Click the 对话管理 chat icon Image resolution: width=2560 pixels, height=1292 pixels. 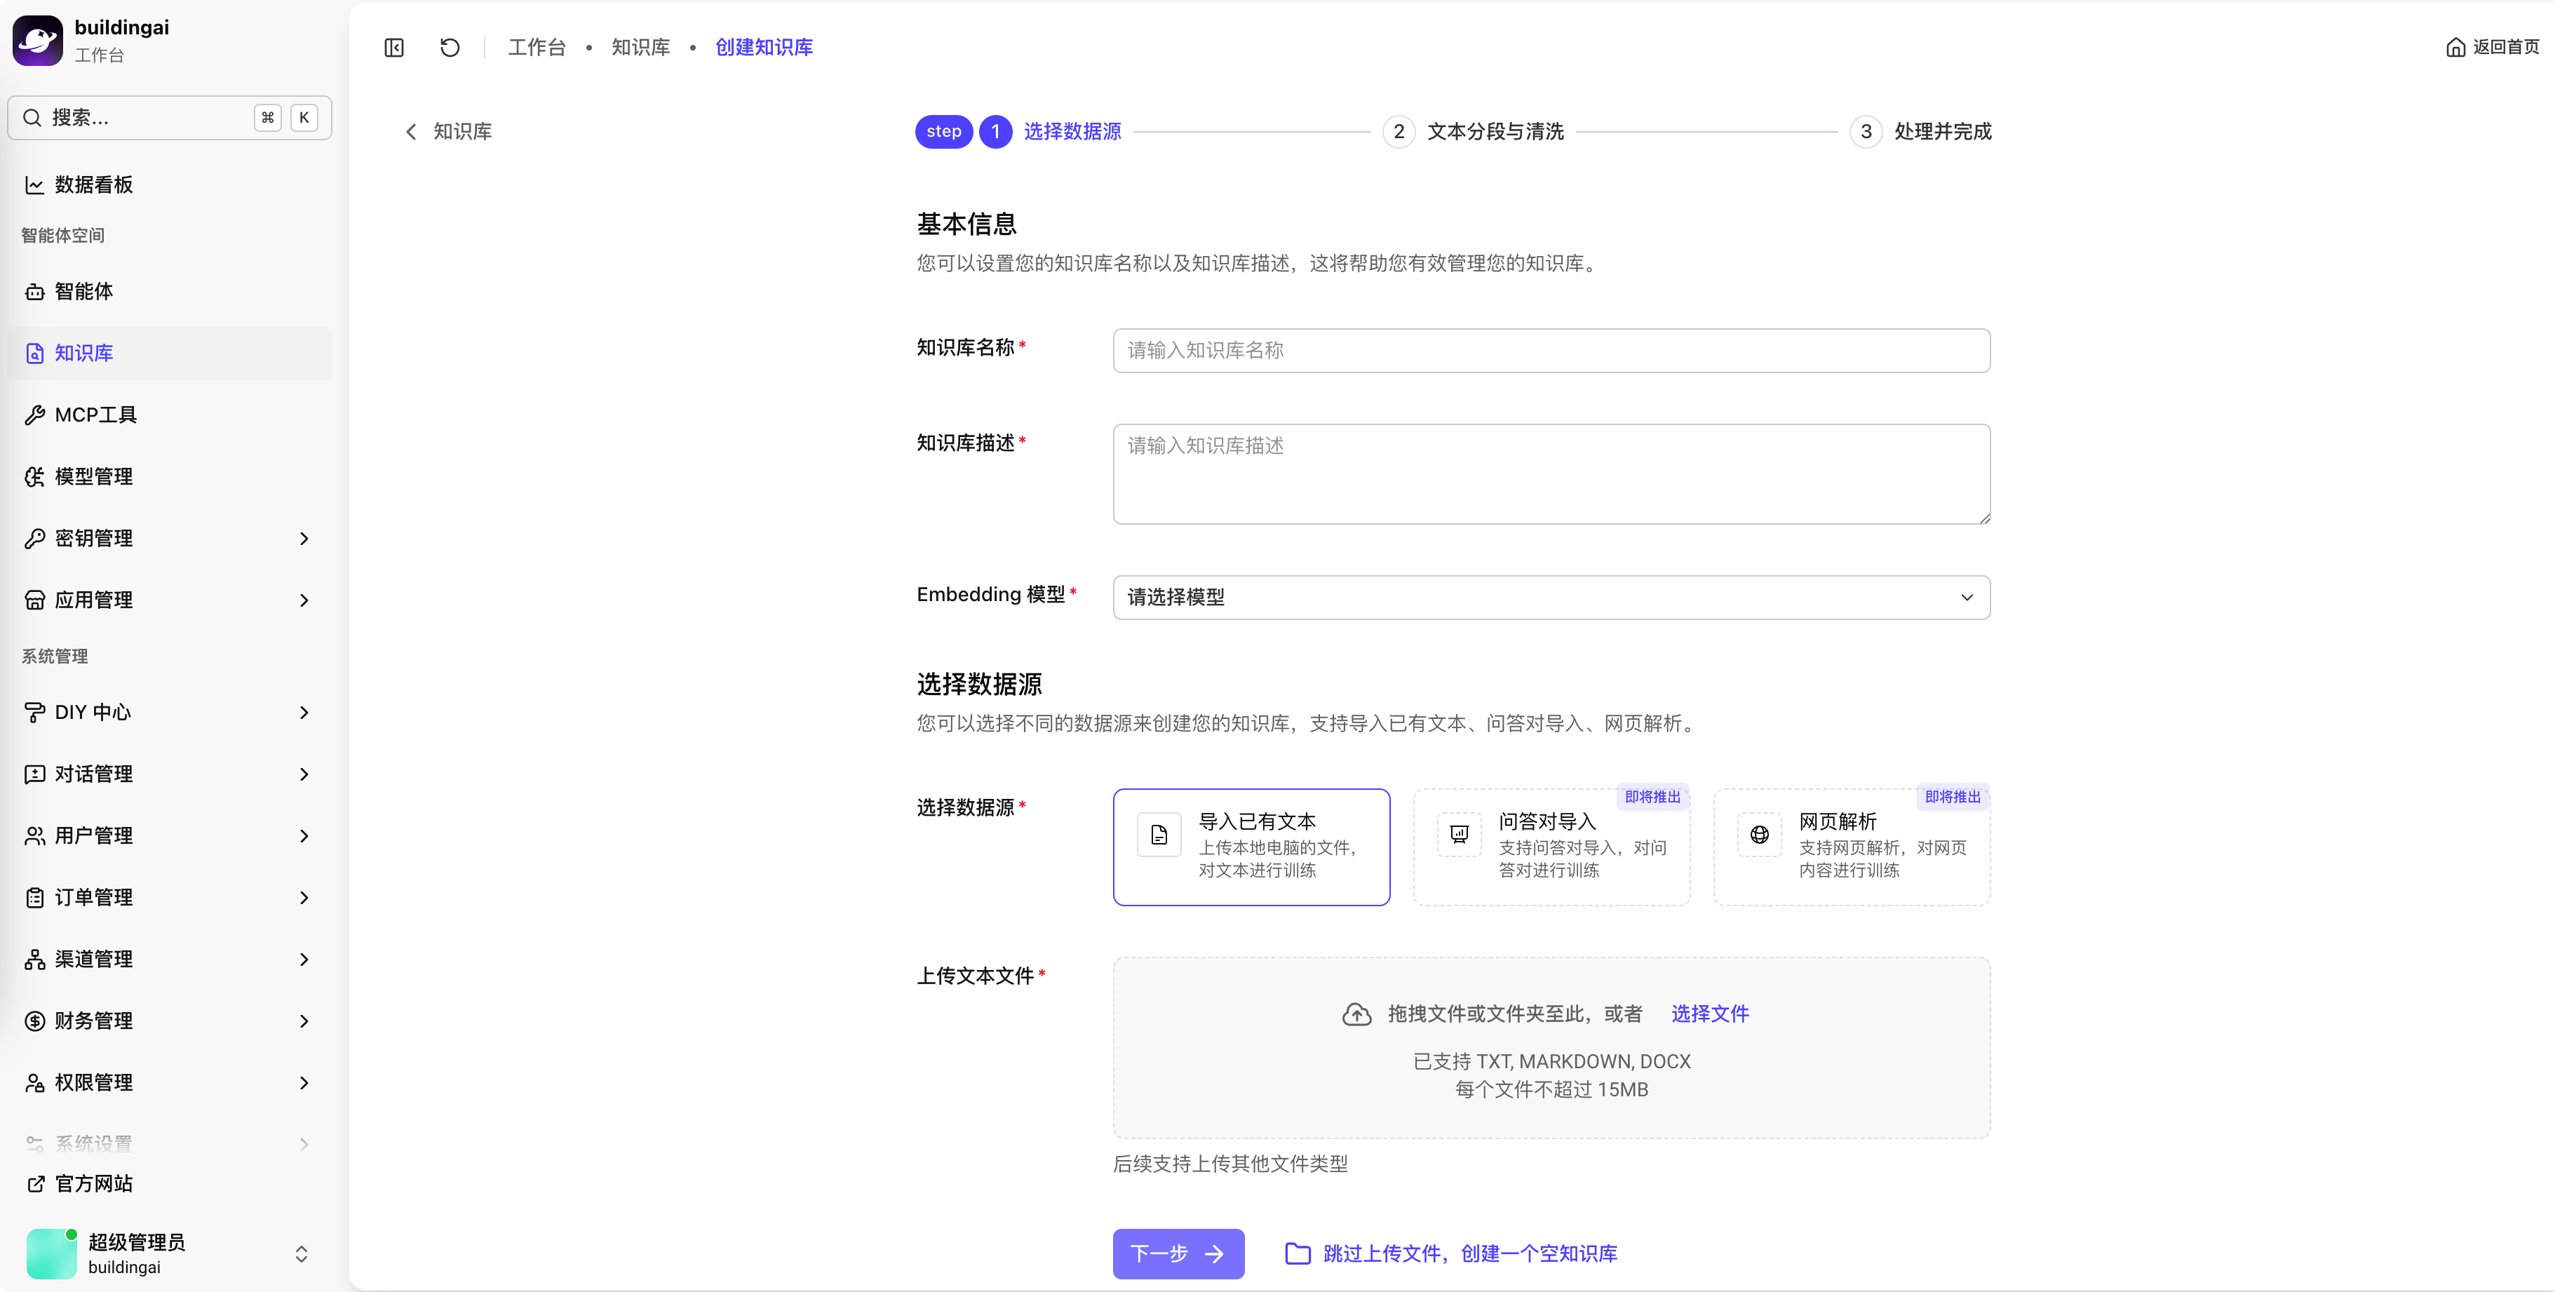pos(35,774)
